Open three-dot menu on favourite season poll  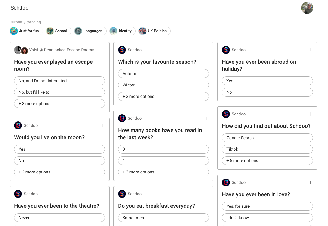207,50
